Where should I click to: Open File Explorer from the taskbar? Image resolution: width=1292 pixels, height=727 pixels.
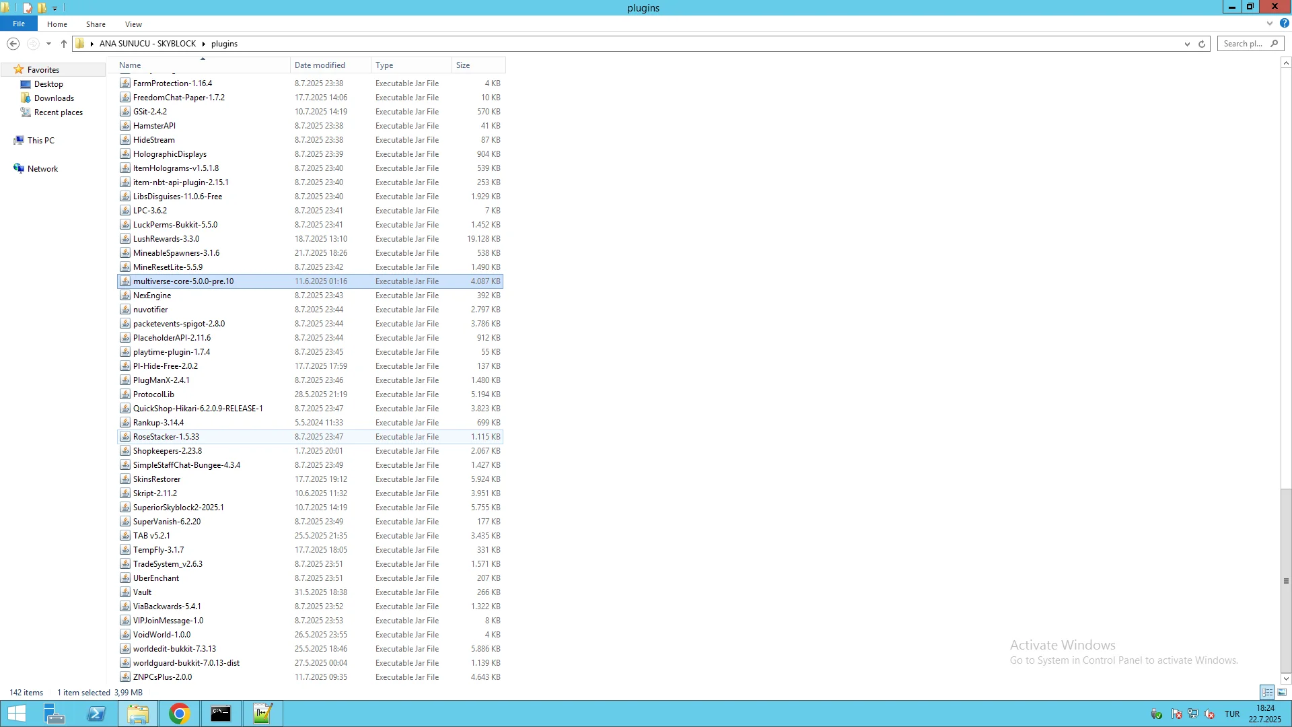pyautogui.click(x=137, y=714)
